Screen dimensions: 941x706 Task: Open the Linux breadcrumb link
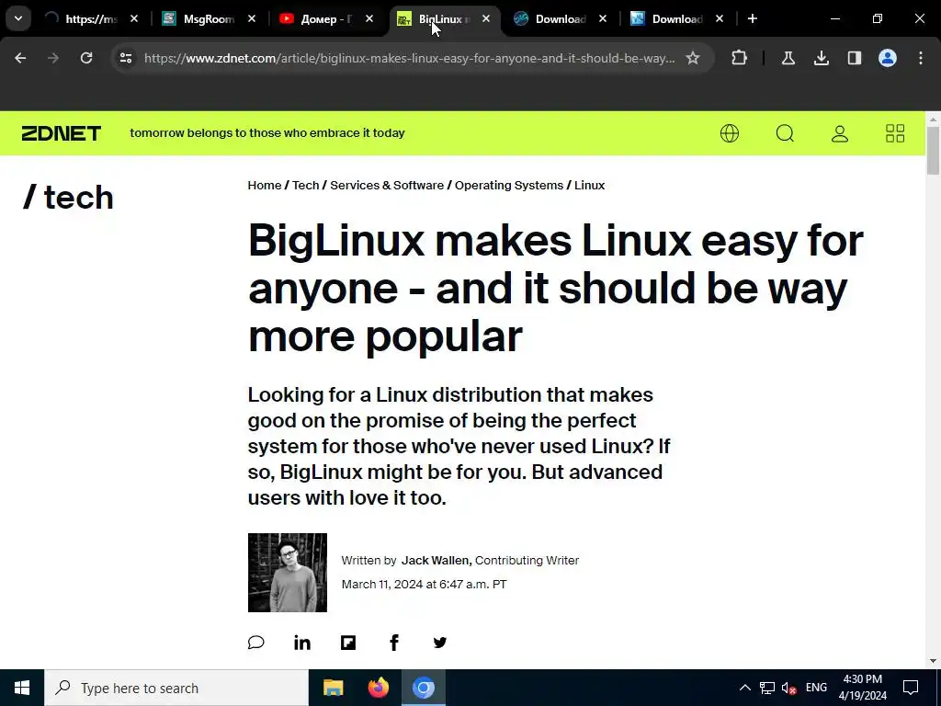pyautogui.click(x=589, y=185)
